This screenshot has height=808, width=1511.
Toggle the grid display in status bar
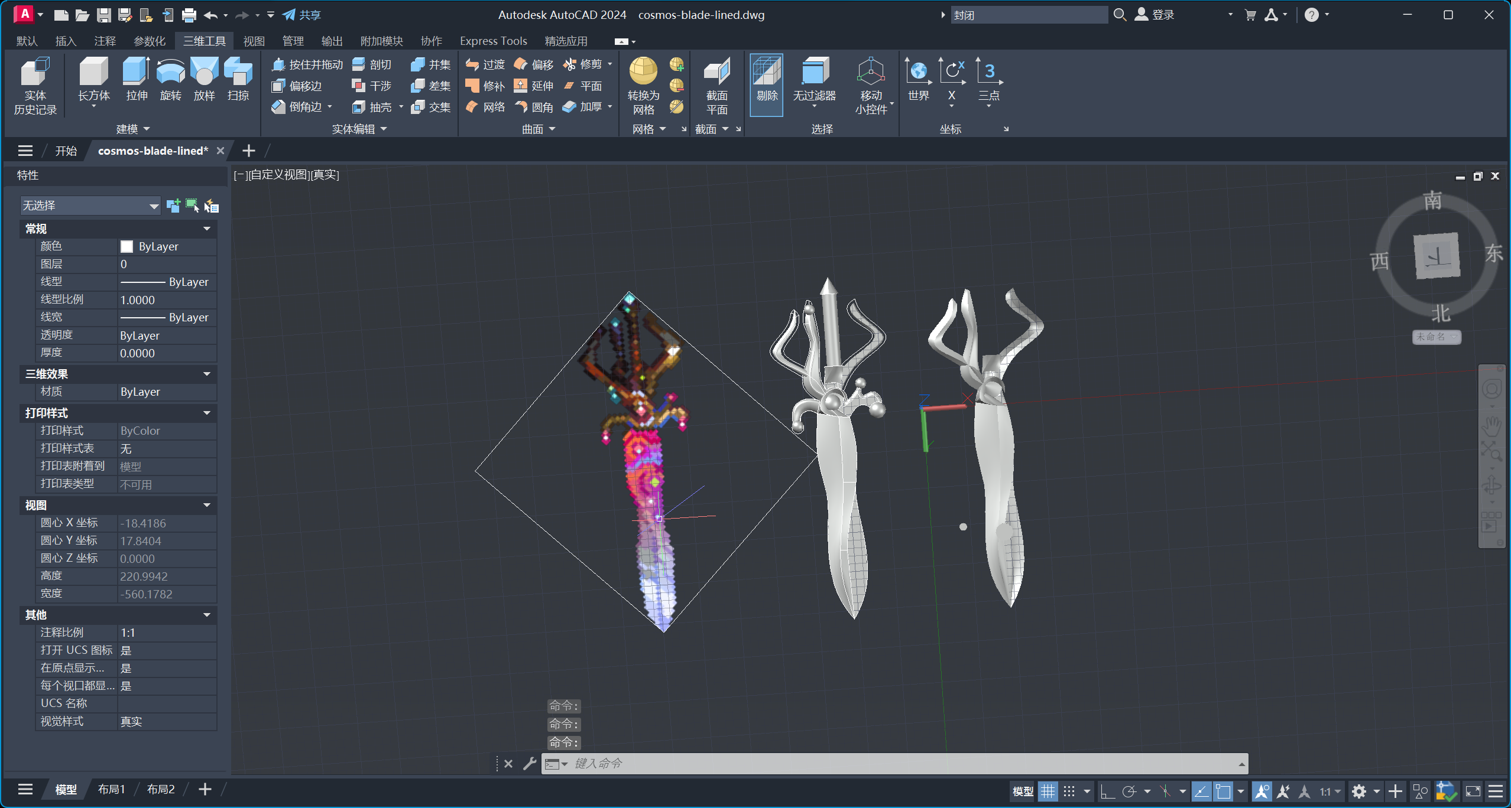(1048, 791)
